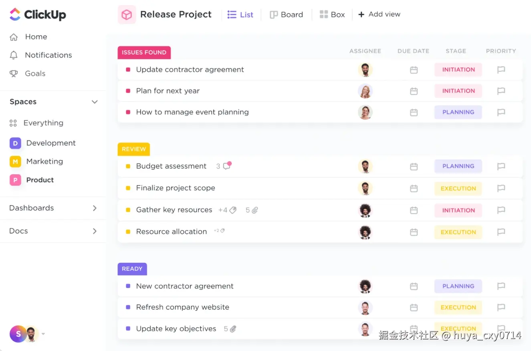The image size is (531, 351).
Task: Open the Release Project cube icon
Action: tap(127, 15)
